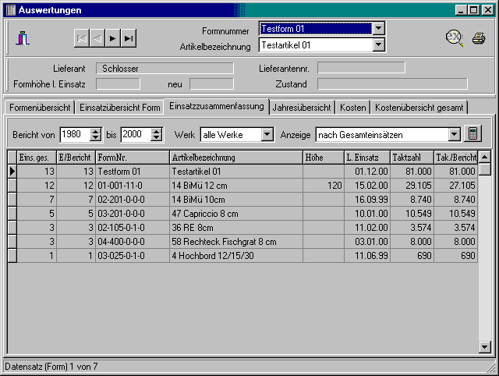
Task: Switch to the Formenübersicht tab
Action: 40,107
